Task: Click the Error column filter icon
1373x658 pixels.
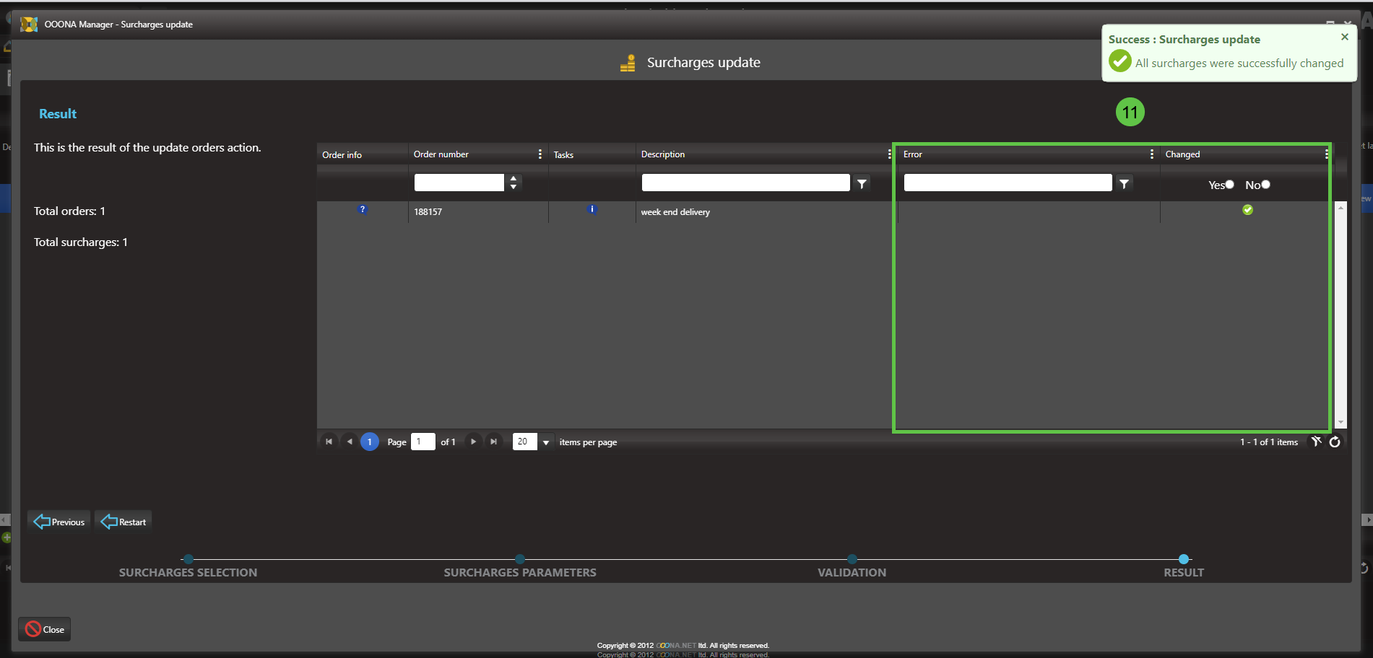Action: (x=1124, y=184)
